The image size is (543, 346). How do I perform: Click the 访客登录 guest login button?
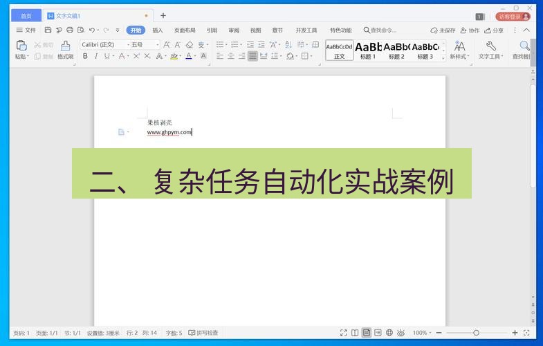pyautogui.click(x=513, y=17)
